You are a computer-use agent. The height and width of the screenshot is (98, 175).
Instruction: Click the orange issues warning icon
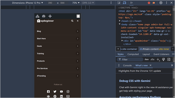(x=154, y=3)
